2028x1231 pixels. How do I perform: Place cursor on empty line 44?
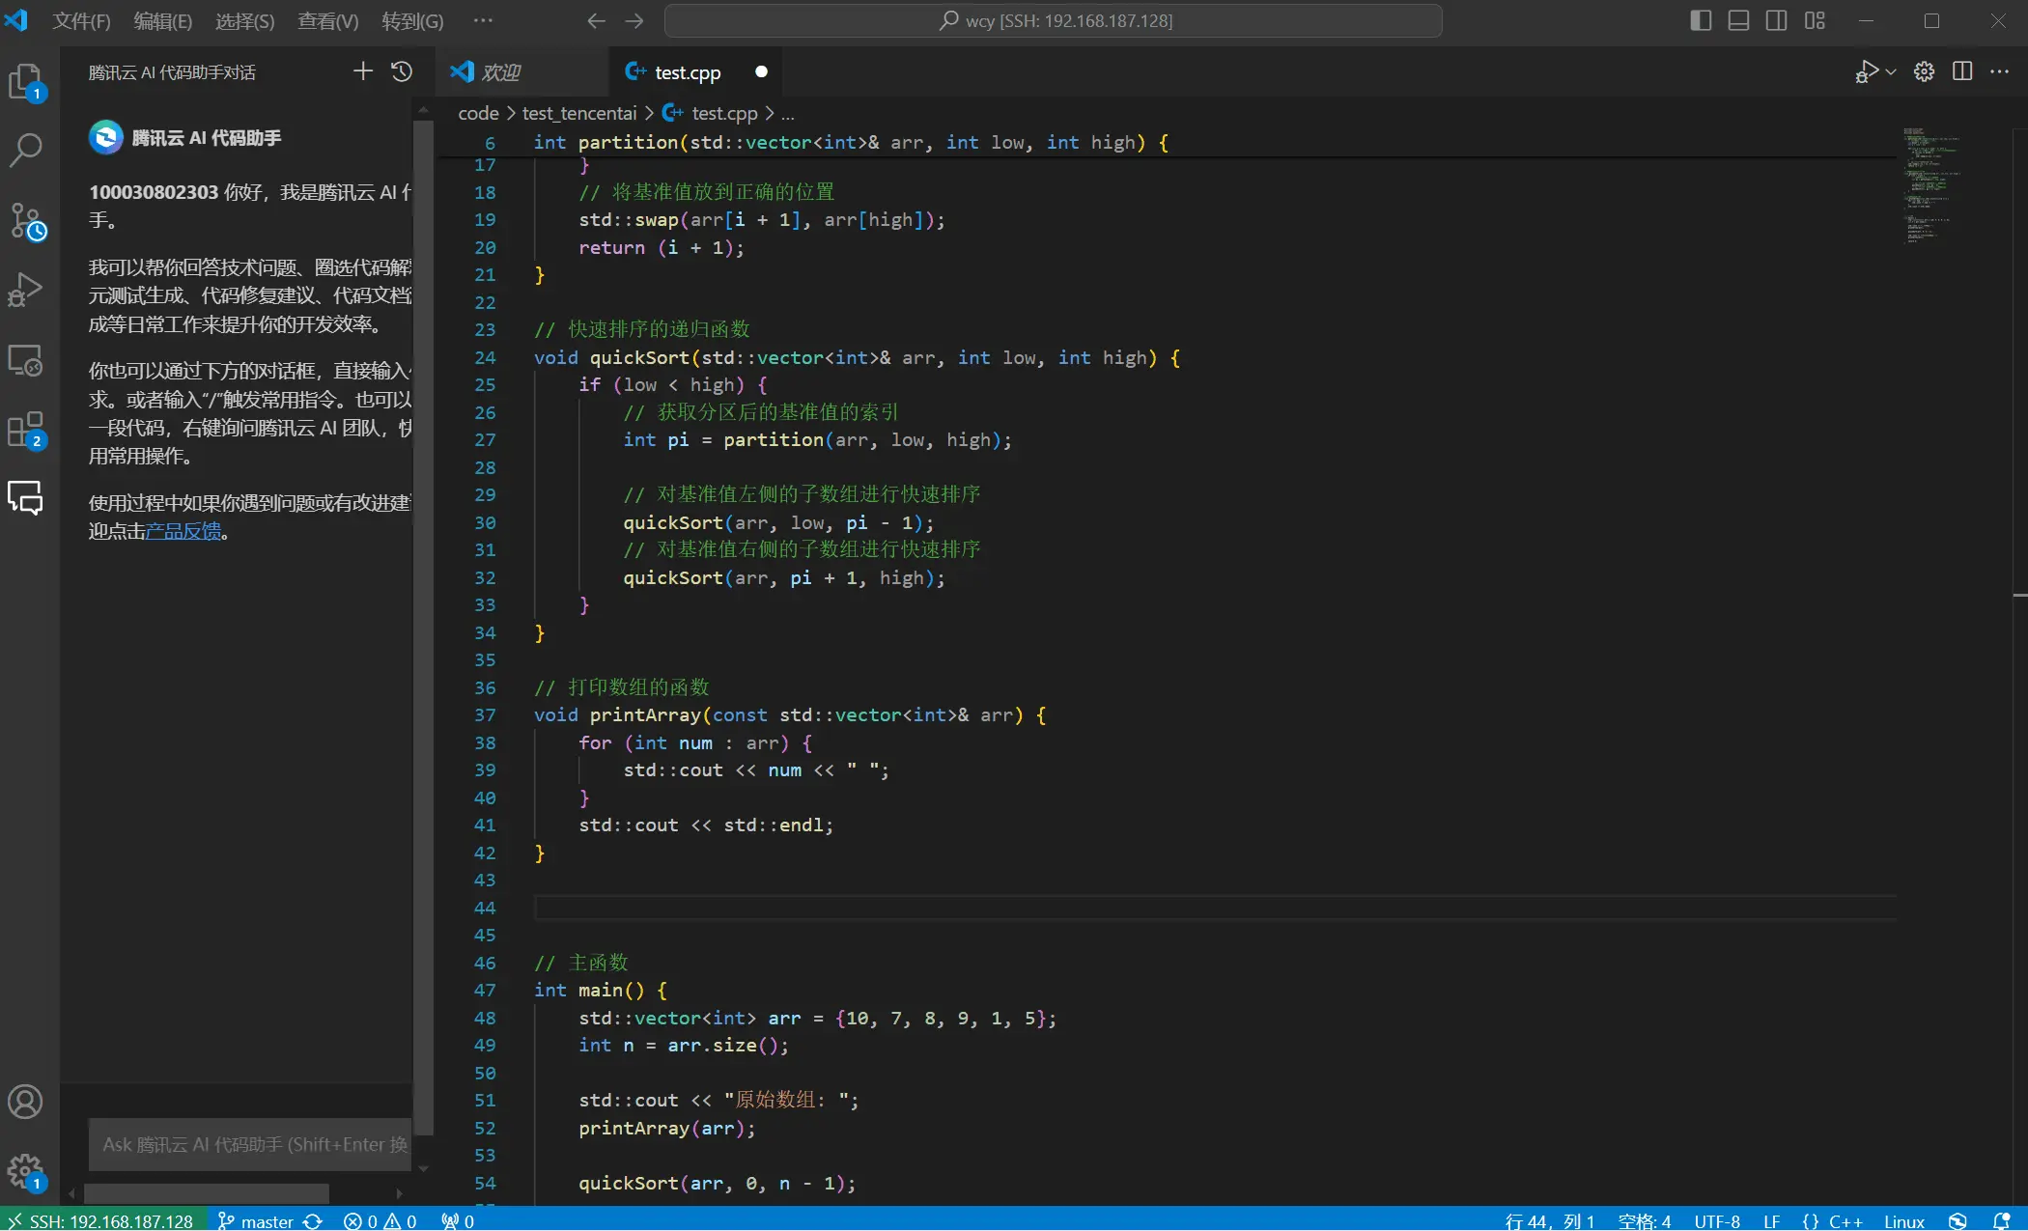click(1215, 908)
